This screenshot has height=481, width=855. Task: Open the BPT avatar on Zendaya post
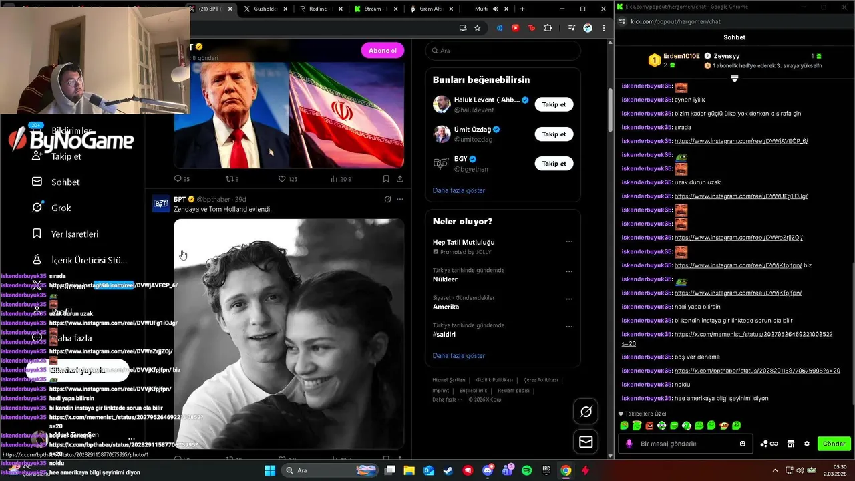pos(161,204)
